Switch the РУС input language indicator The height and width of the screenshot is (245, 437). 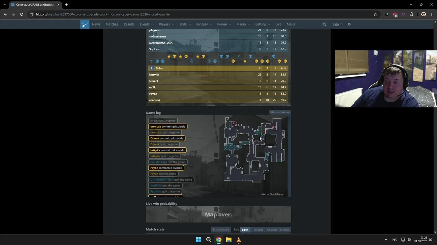click(395, 240)
